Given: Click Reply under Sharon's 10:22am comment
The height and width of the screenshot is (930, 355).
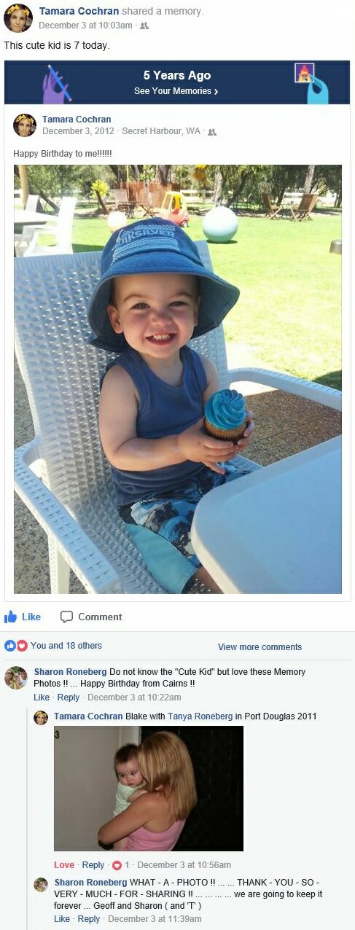Looking at the screenshot, I should [69, 697].
